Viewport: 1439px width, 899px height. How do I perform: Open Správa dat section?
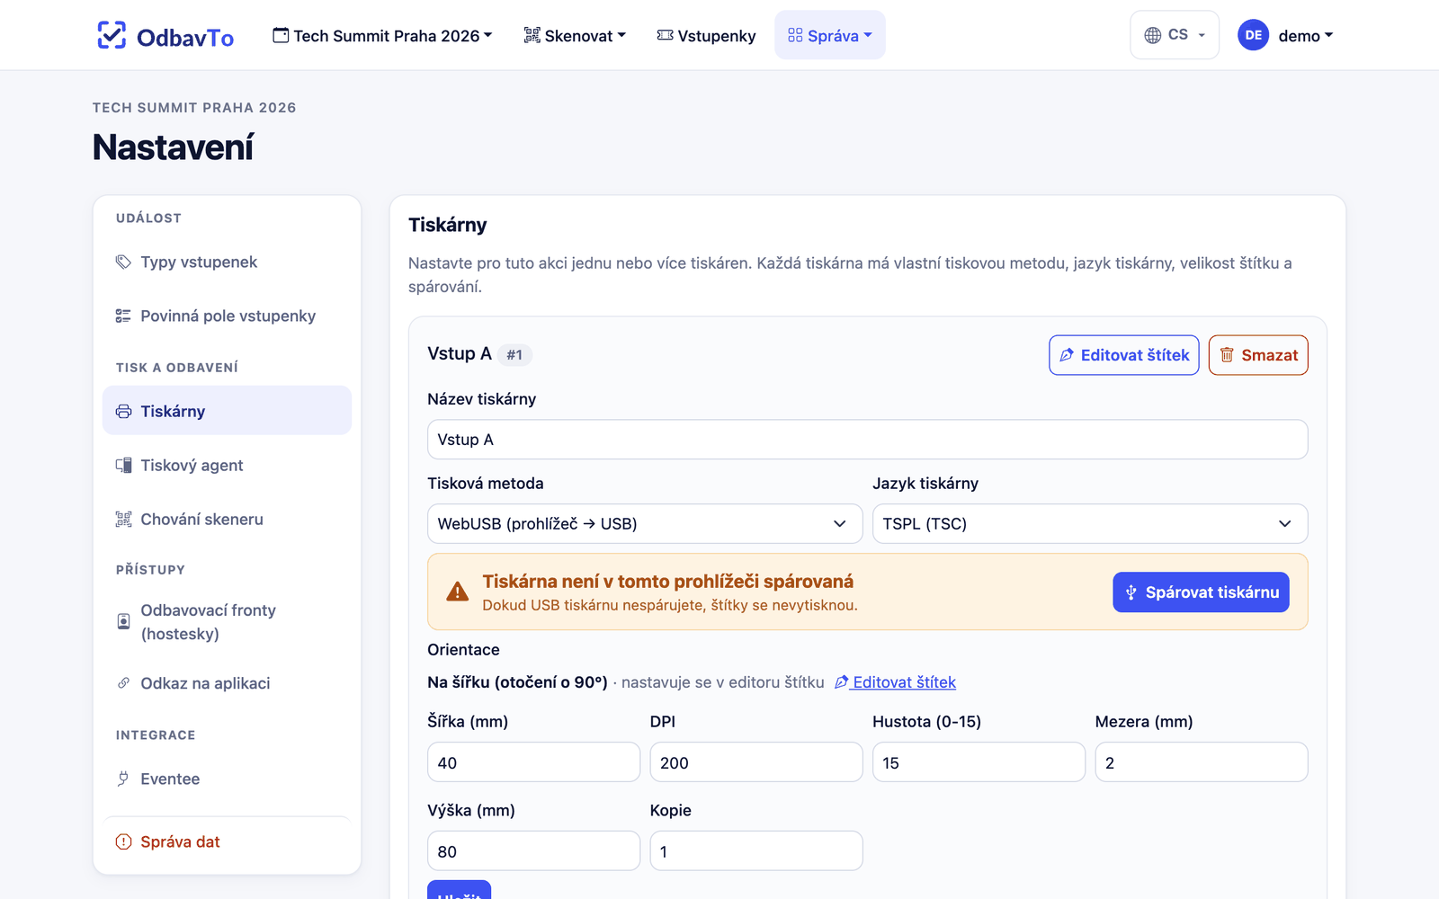pyautogui.click(x=227, y=841)
